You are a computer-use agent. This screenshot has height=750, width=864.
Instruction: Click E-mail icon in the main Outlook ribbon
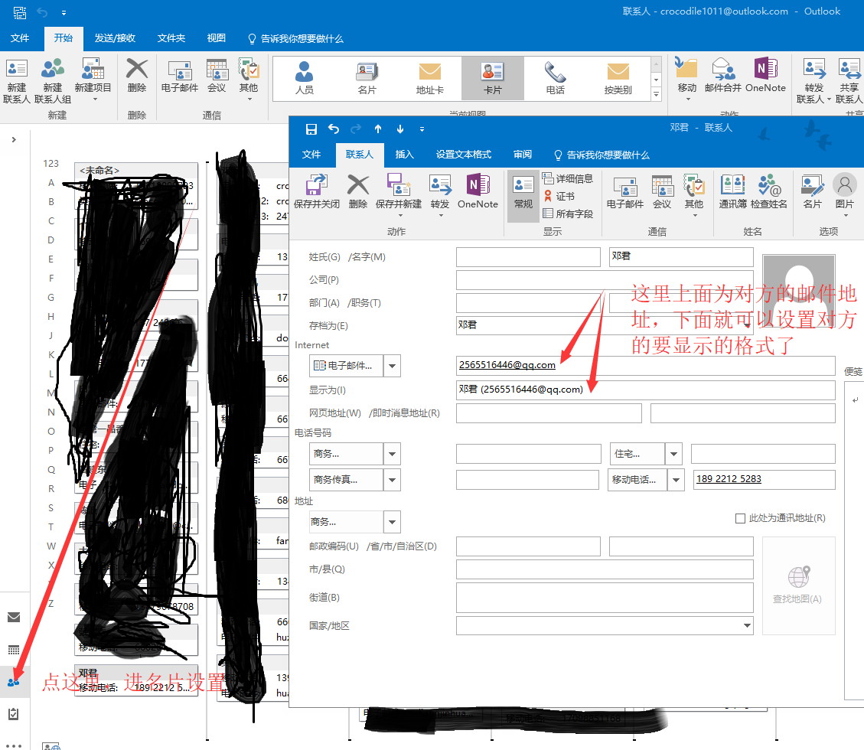pyautogui.click(x=180, y=76)
